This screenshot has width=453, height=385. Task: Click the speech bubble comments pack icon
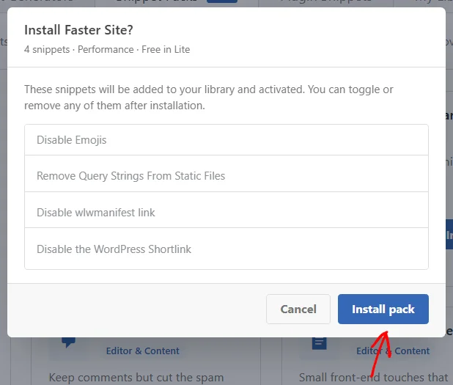pos(68,342)
